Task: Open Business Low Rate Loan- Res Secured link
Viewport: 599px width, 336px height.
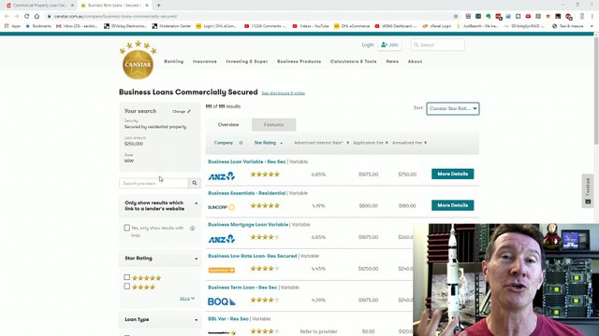Action: coord(252,256)
